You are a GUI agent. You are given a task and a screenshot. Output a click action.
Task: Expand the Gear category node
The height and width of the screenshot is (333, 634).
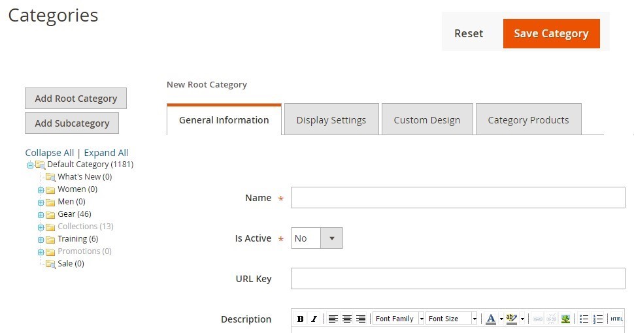(41, 215)
